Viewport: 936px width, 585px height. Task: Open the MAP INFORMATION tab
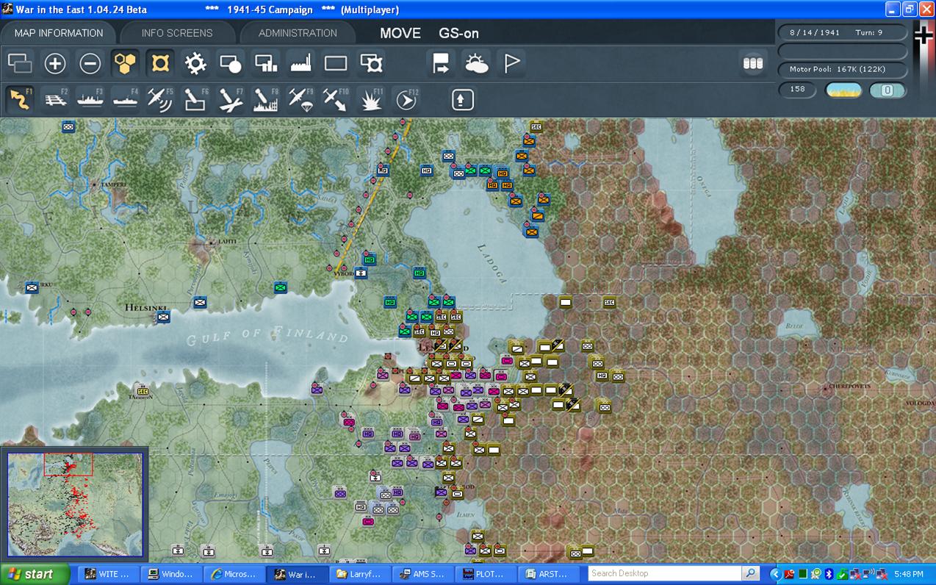pyautogui.click(x=58, y=33)
